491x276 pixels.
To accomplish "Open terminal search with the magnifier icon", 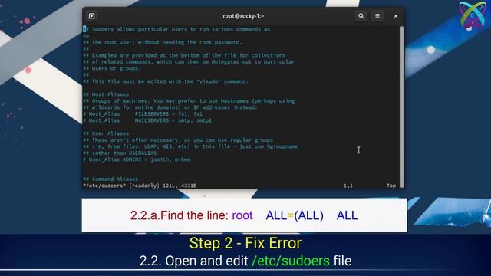I will tap(361, 16).
